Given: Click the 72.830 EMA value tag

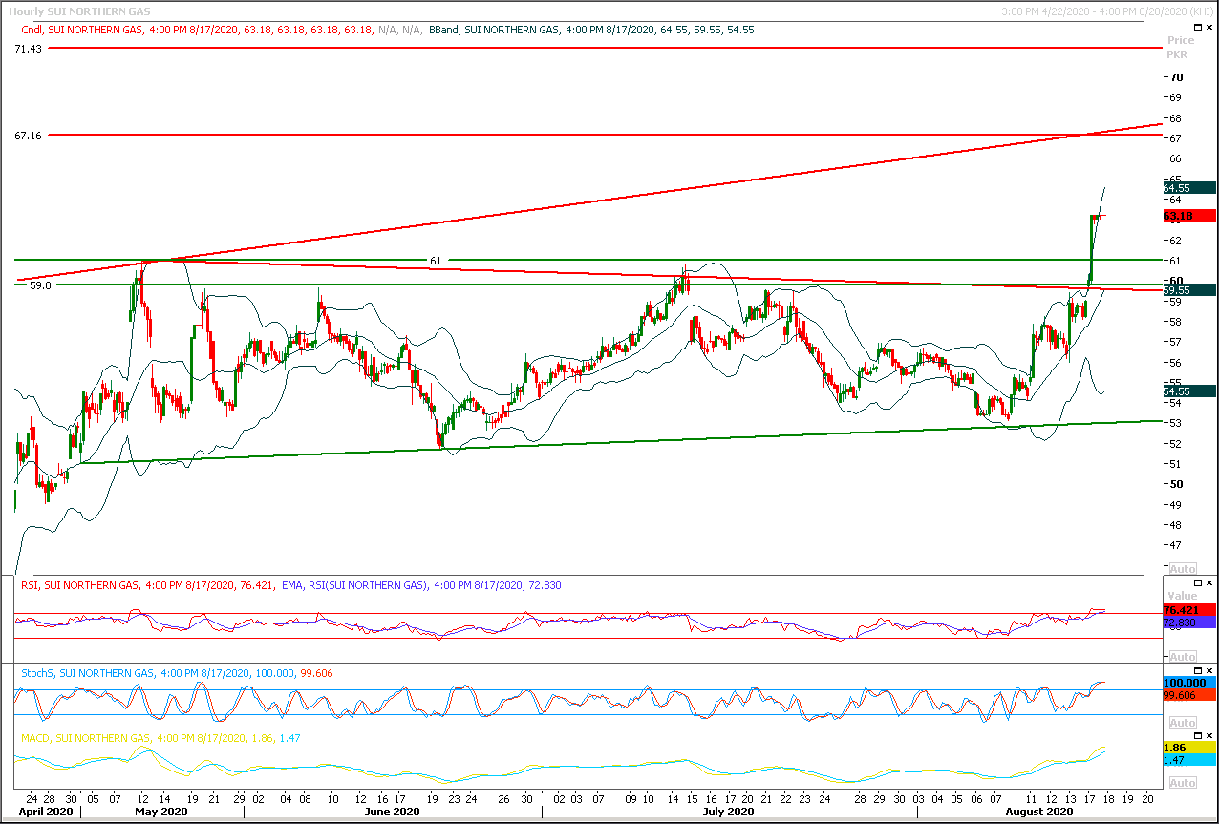Looking at the screenshot, I should click(1188, 622).
